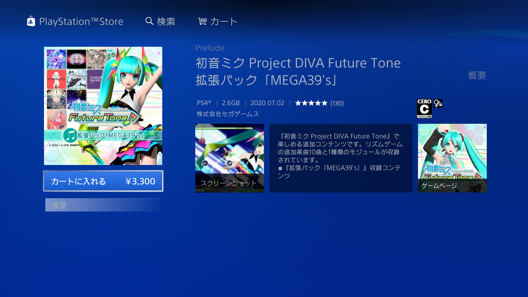Open the PlayStation Store home text
Image resolution: width=528 pixels, height=297 pixels.
point(81,21)
